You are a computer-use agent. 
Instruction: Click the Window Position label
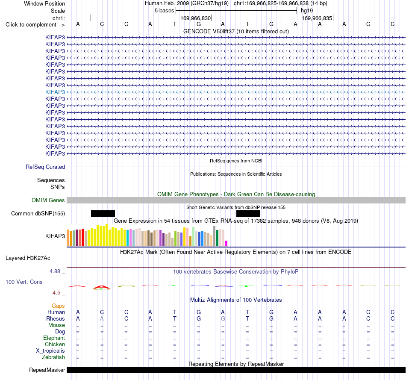coord(44,3)
